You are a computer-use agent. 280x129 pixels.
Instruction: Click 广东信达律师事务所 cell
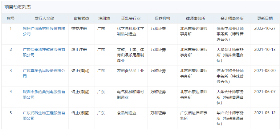[194, 116]
